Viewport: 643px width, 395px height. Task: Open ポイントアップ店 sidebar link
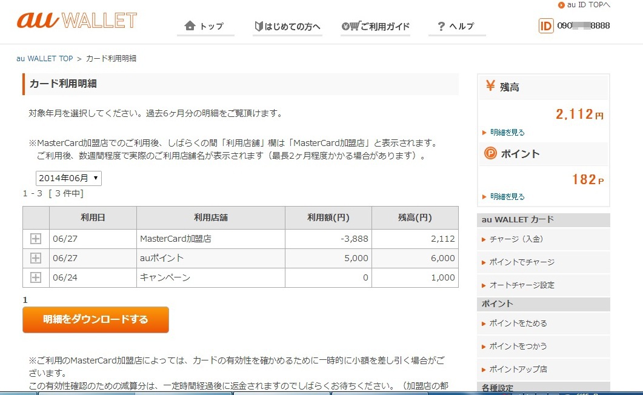[518, 369]
